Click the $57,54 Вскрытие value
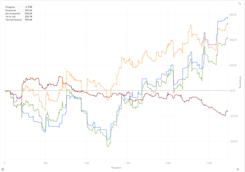Image resolution: width=245 pixels, height=172 pixels. click(29, 10)
